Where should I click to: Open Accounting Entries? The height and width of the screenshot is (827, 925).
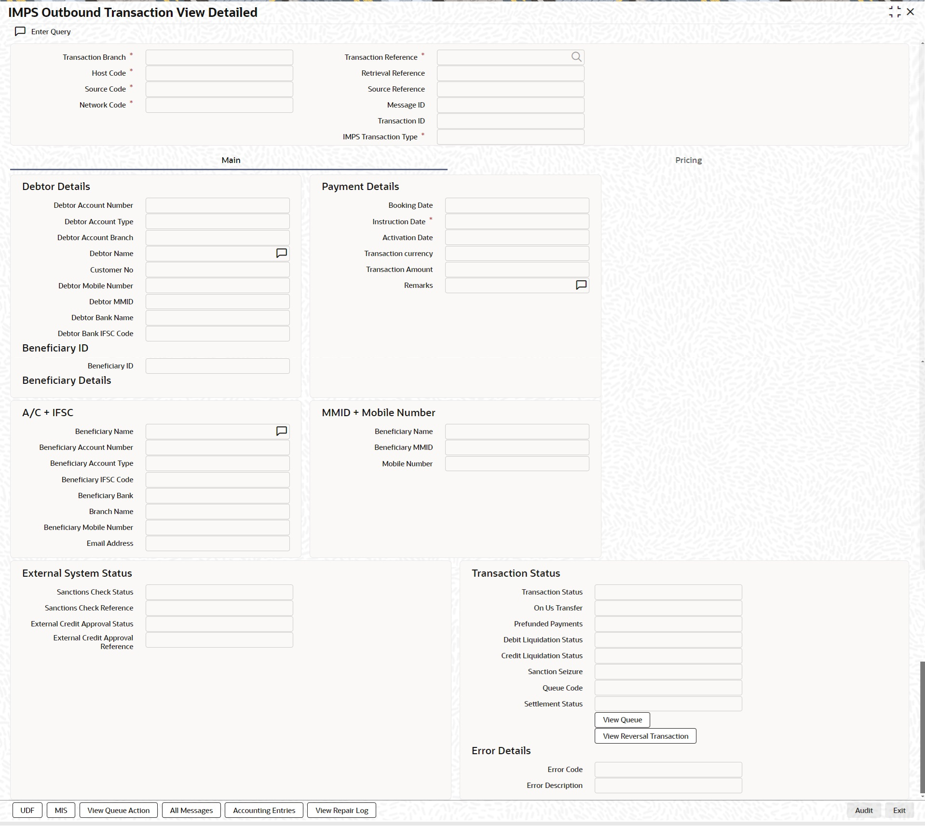pyautogui.click(x=264, y=811)
